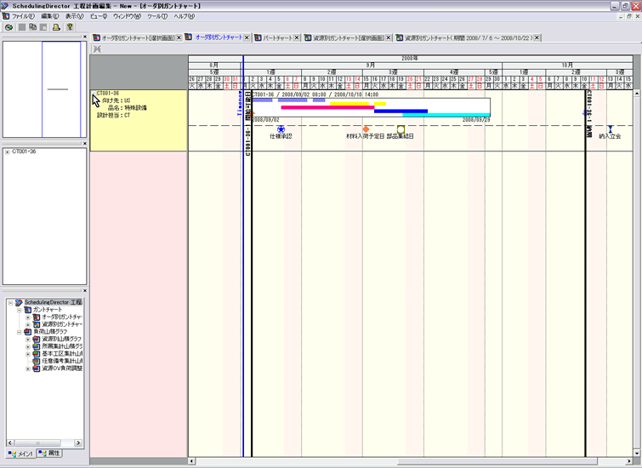The height and width of the screenshot is (468, 642).
Task: Click the 納入立会 hourglass milestone marker
Action: pos(610,129)
